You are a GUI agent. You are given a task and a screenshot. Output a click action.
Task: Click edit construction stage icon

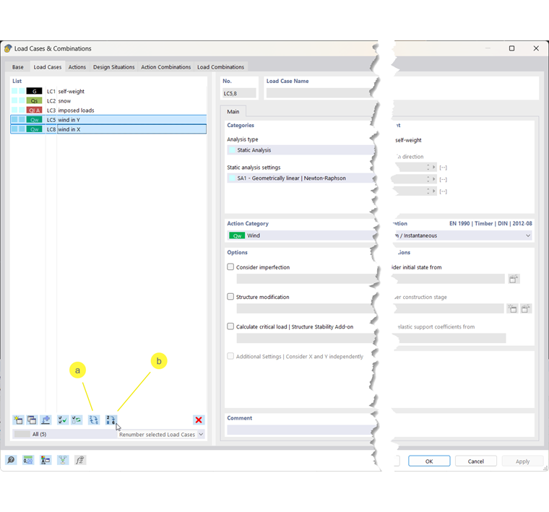click(526, 308)
